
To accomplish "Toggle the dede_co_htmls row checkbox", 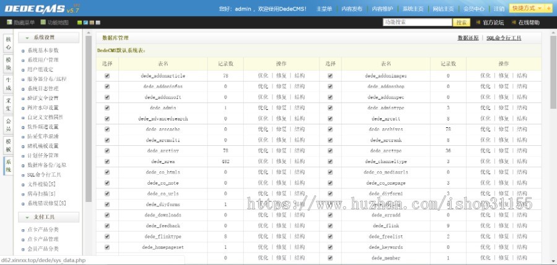I will tap(107, 172).
